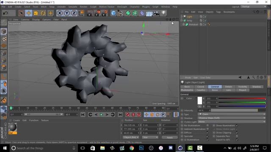
Task: Click the Undo arrow icon
Action: click(6, 13)
